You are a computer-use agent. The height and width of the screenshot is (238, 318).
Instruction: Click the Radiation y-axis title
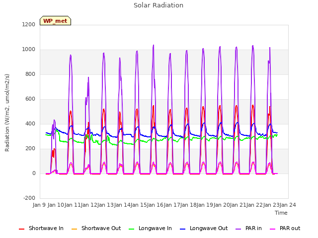click(x=7, y=113)
